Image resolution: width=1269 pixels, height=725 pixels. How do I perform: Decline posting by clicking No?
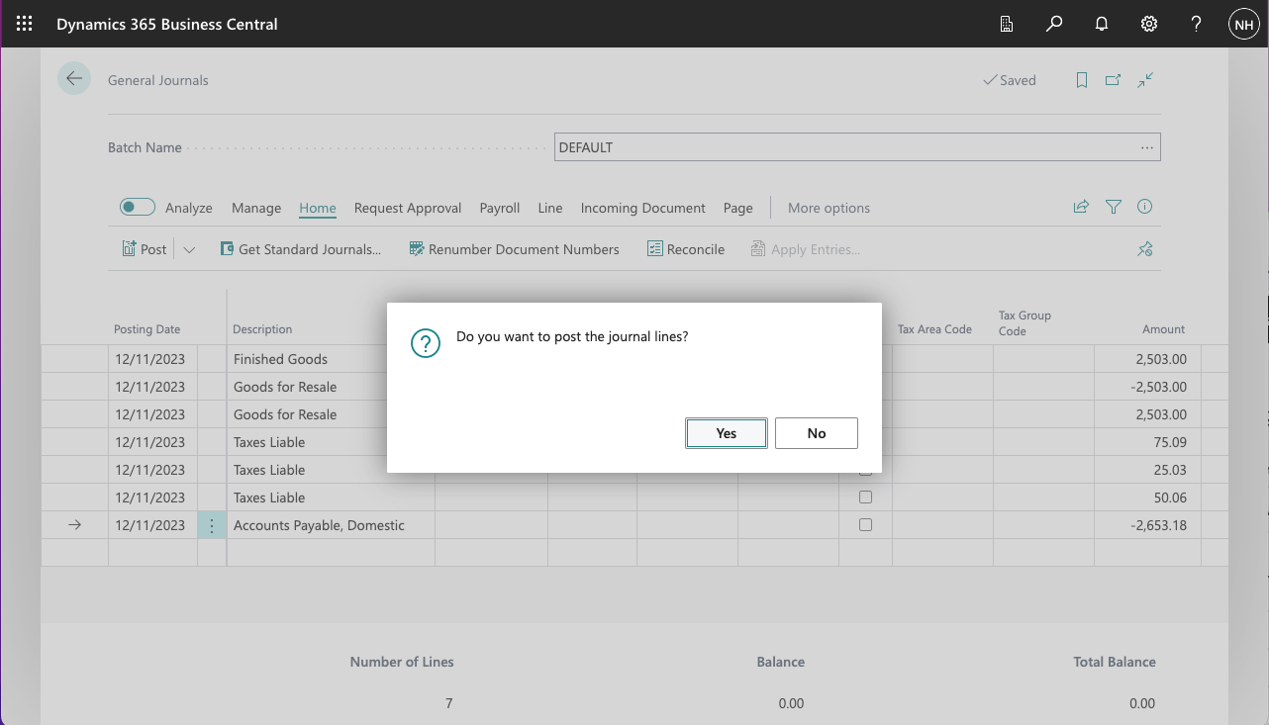(x=817, y=433)
